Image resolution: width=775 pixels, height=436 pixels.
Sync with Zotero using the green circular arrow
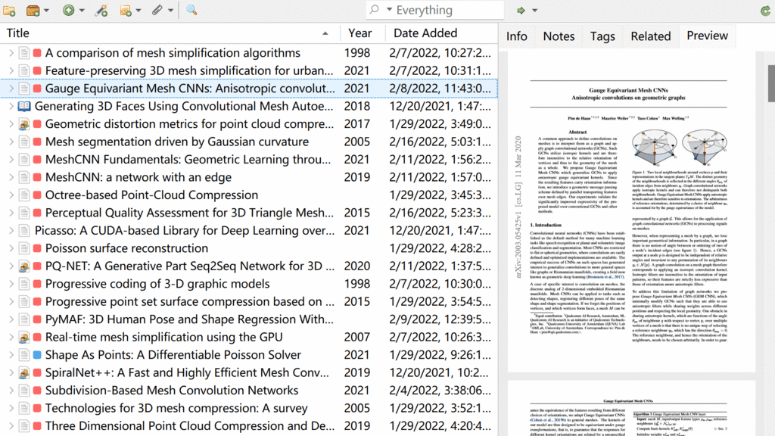click(766, 11)
